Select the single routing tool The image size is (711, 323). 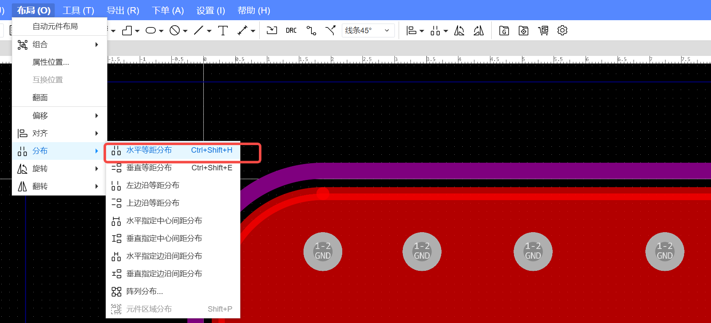coord(311,30)
